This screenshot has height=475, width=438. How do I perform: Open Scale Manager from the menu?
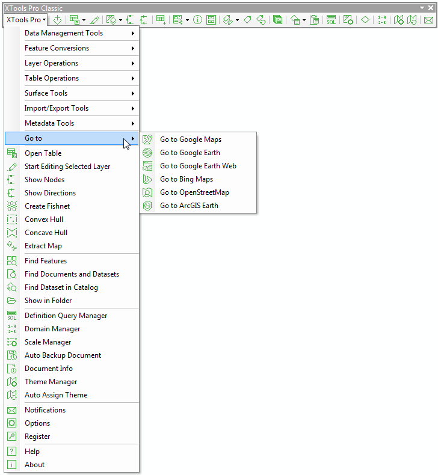[x=72, y=342]
